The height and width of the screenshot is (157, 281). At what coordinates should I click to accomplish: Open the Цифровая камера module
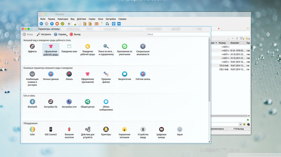click(161, 133)
